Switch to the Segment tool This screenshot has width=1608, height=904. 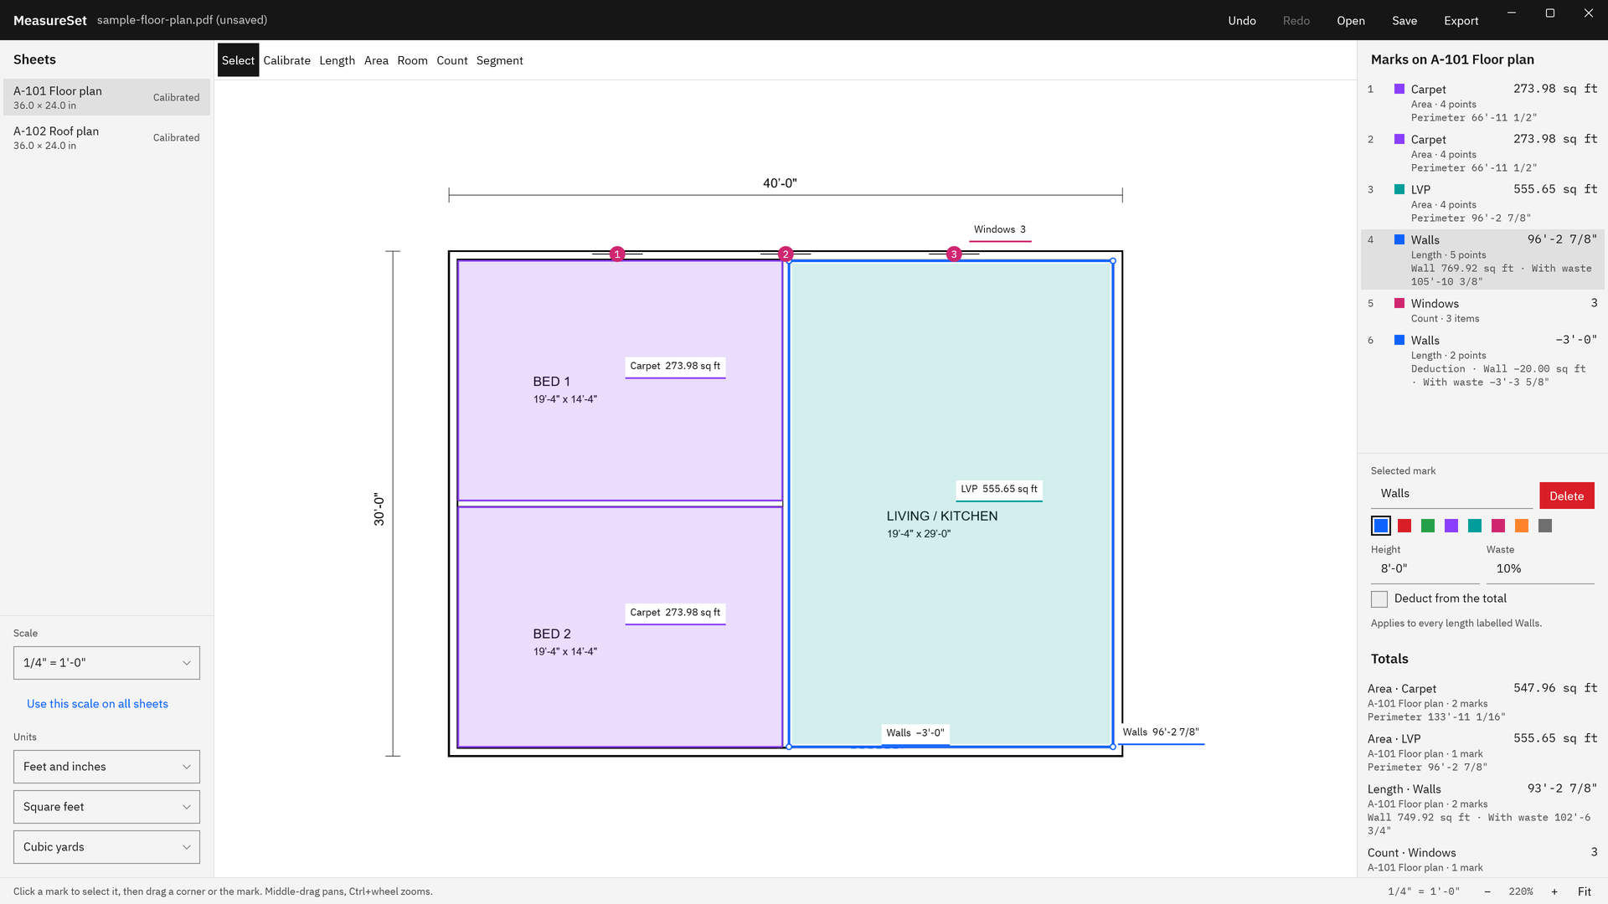499,60
